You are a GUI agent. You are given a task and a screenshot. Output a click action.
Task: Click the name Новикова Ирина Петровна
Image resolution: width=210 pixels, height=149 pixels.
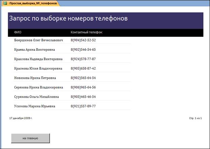pyautogui.click(x=35, y=78)
